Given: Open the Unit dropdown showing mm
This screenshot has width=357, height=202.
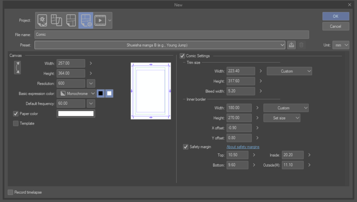Looking at the screenshot, I should point(341,45).
